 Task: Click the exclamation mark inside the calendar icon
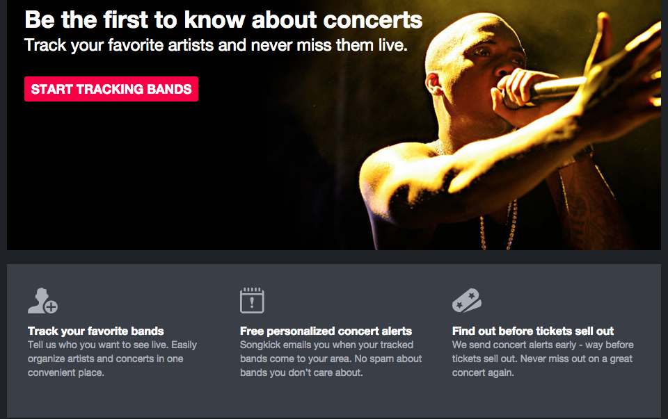252,302
